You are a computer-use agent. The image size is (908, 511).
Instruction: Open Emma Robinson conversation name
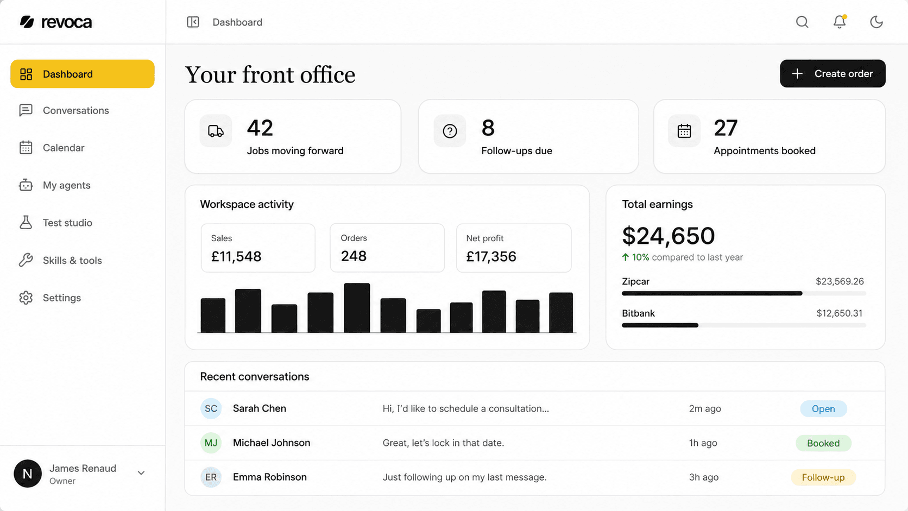point(270,477)
